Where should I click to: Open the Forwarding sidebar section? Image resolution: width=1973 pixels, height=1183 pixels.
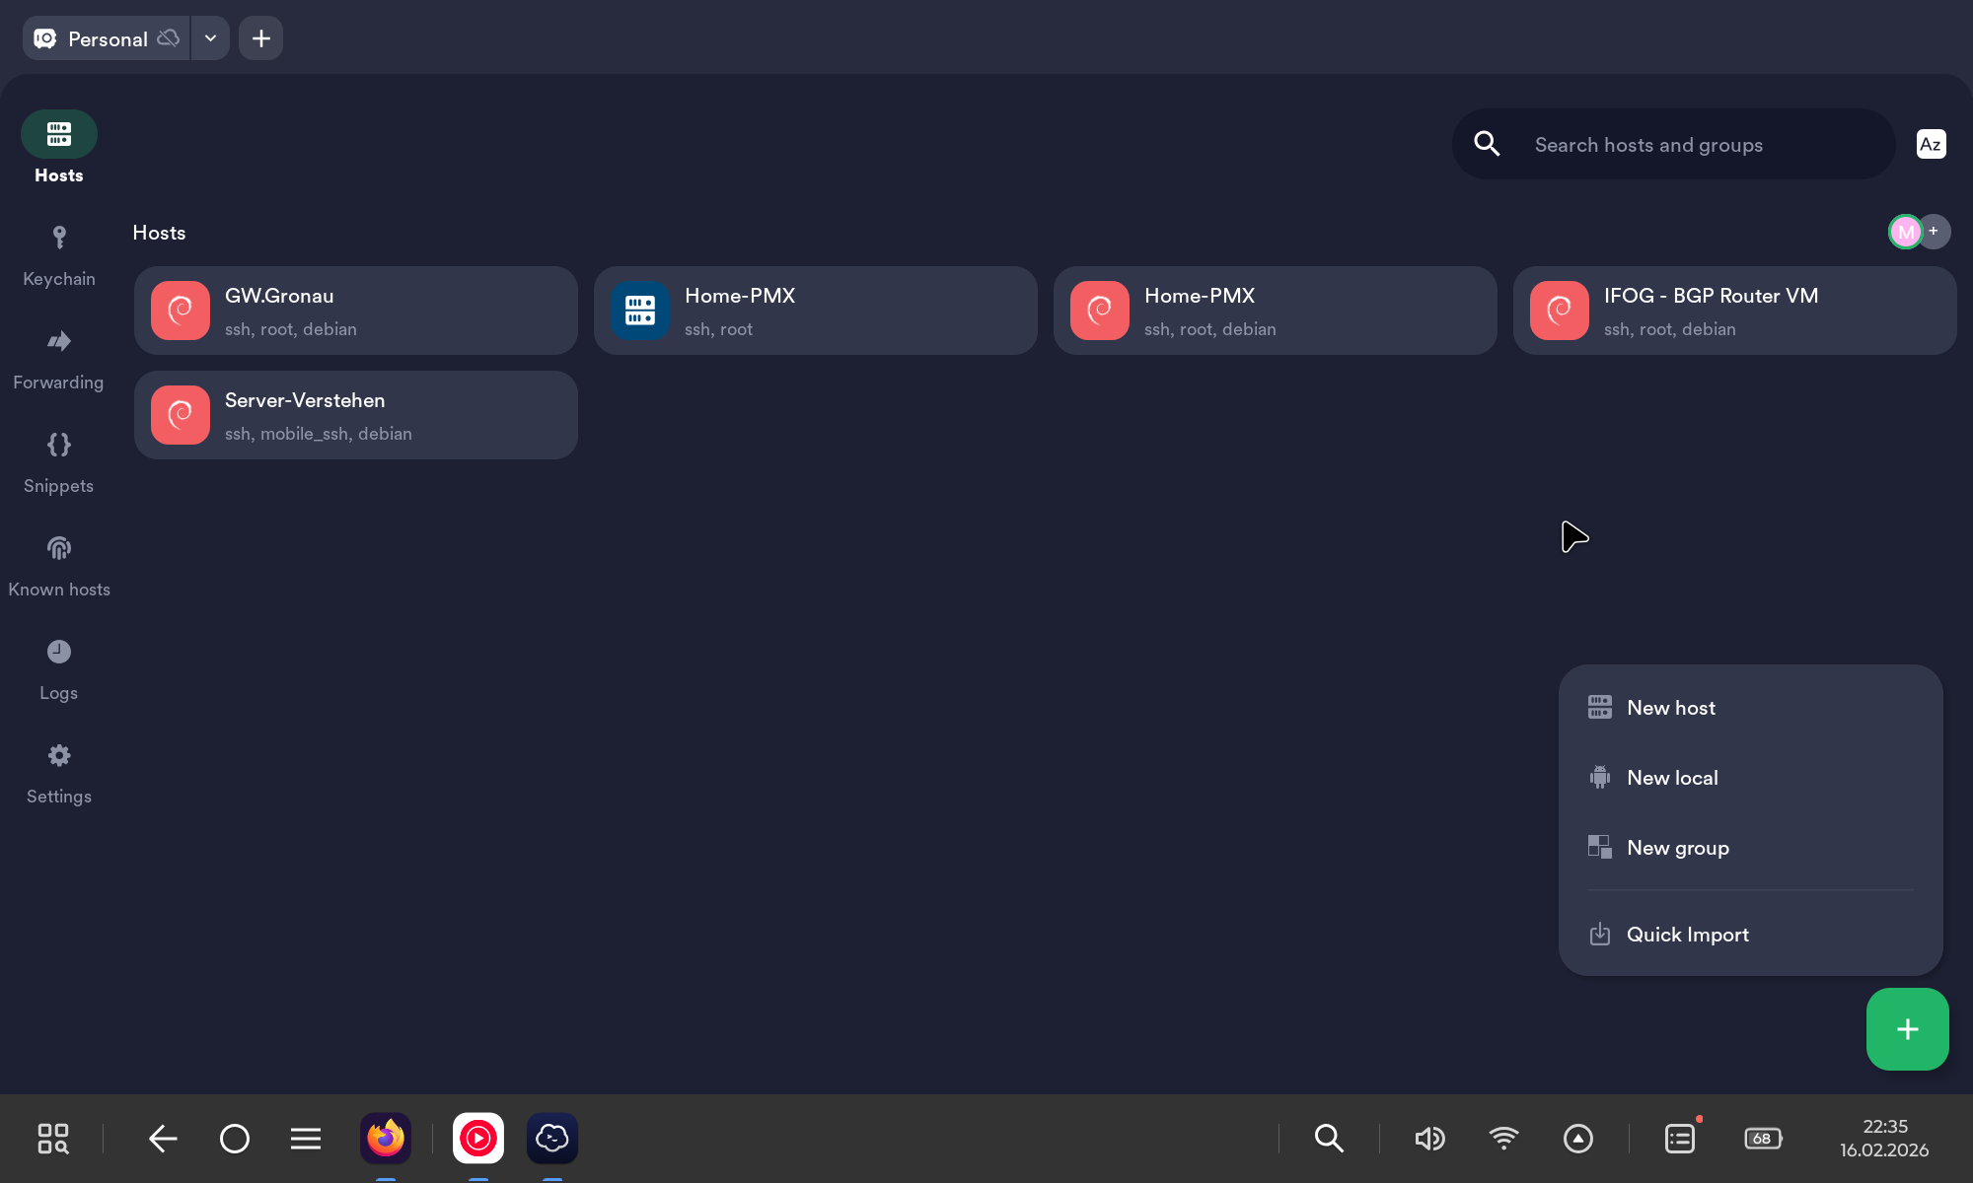[x=59, y=360]
